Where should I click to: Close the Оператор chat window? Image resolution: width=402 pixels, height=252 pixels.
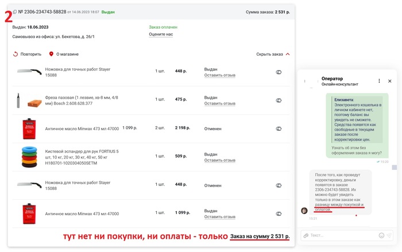[390, 81]
